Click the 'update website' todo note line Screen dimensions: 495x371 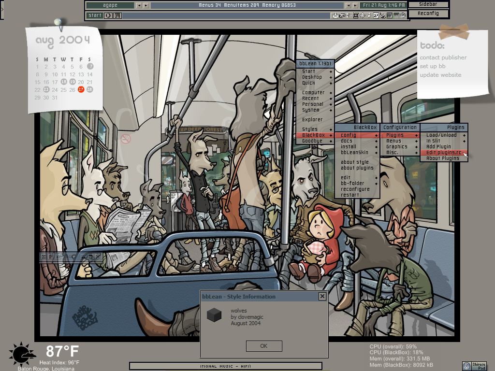click(x=440, y=75)
